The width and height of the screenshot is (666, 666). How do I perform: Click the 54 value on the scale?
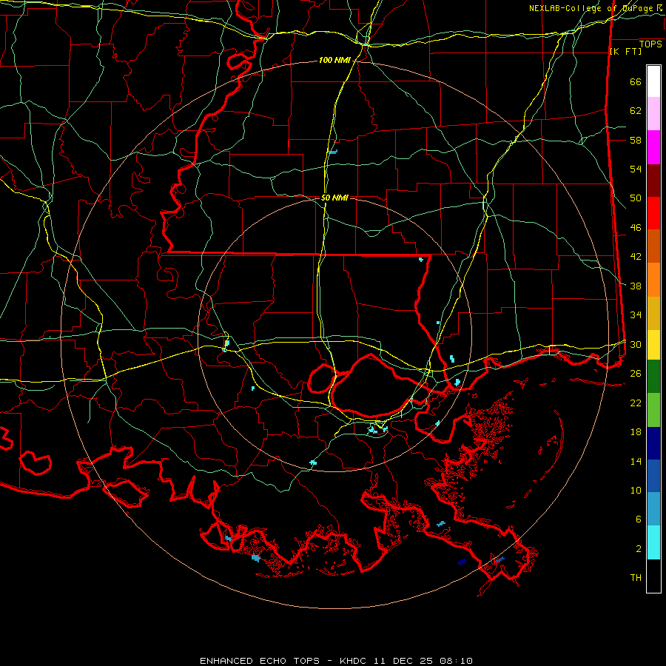pos(636,169)
